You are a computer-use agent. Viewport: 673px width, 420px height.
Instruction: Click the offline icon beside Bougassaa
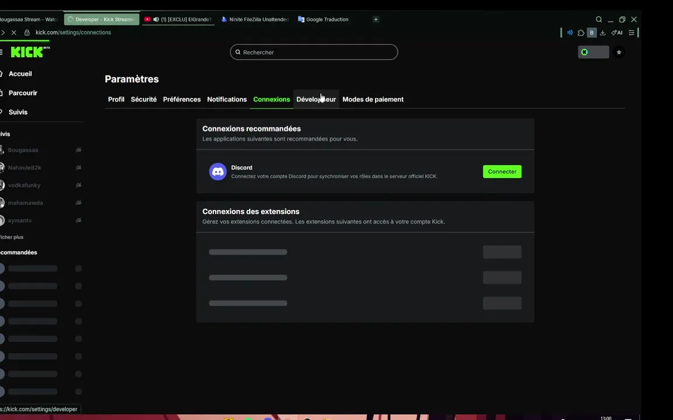(x=79, y=150)
